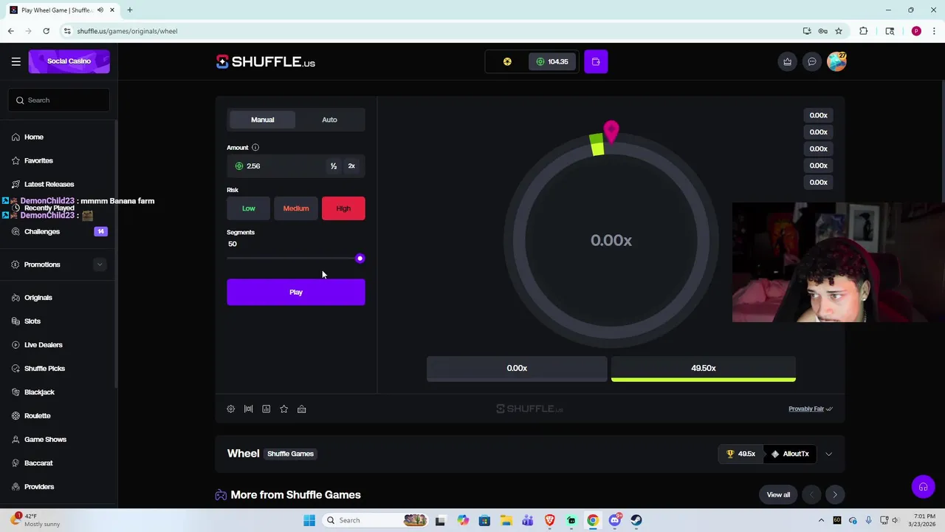Image resolution: width=945 pixels, height=532 pixels.
Task: Switch to Manual betting tab
Action: pos(262,120)
